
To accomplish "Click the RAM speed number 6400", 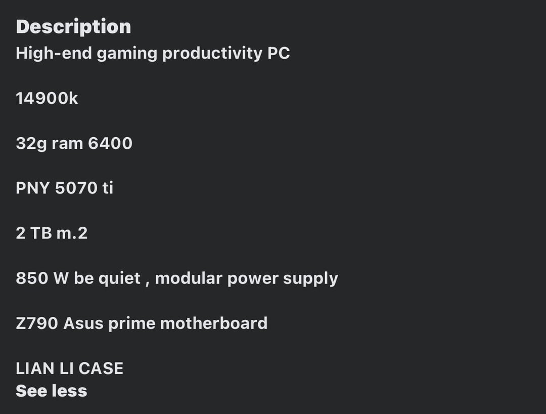I will point(110,143).
